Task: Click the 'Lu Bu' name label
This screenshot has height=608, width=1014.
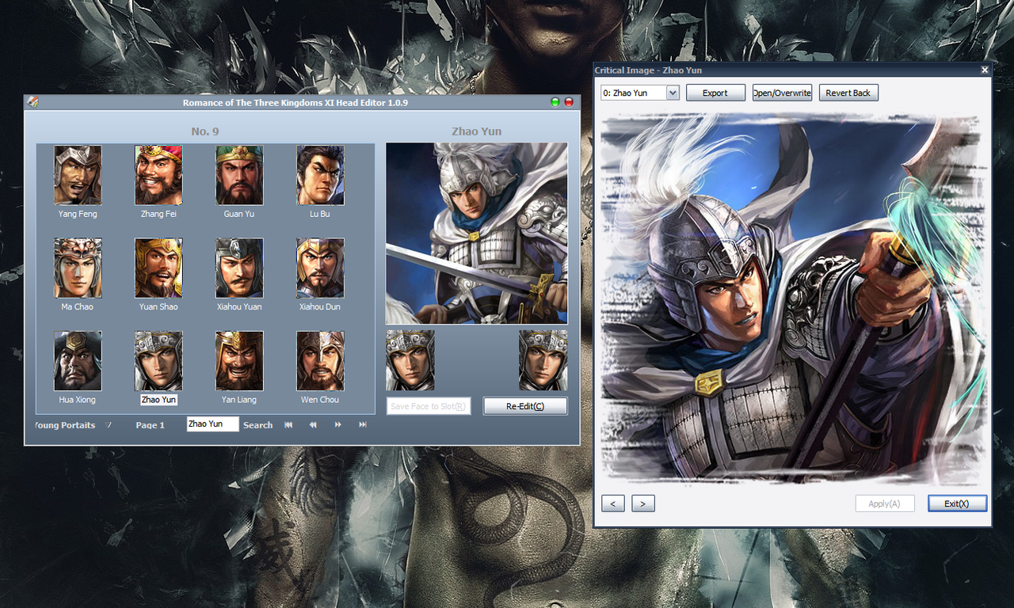Action: click(320, 214)
